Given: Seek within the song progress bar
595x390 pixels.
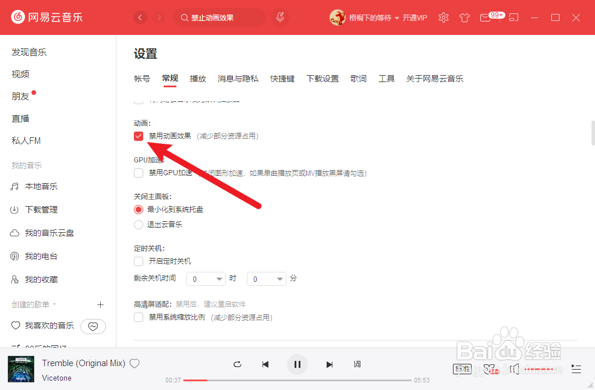Looking at the screenshot, I should [x=297, y=380].
